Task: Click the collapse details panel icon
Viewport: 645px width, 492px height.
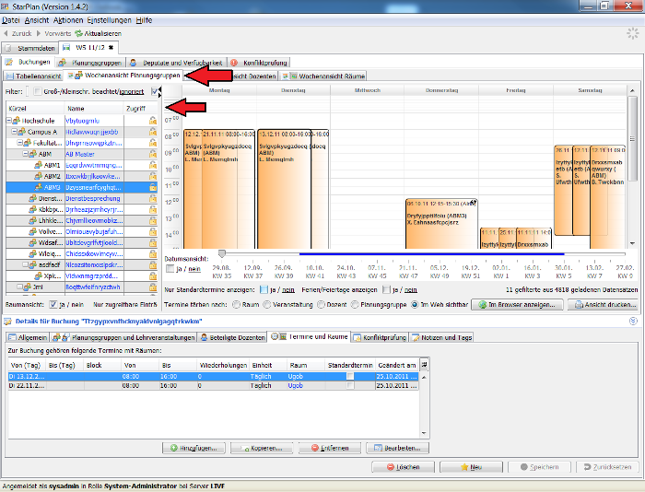Action: click(x=634, y=321)
